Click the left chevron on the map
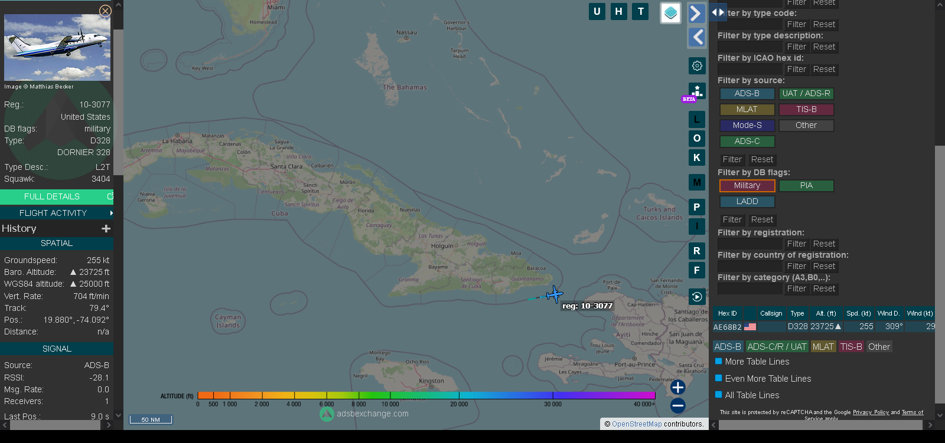This screenshot has width=945, height=443. (x=697, y=37)
